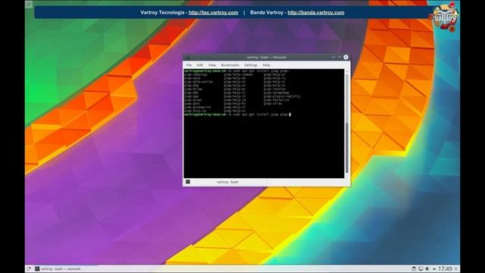The height and width of the screenshot is (273, 485).
Task: Open the clipboard tray icon
Action: coord(414,268)
